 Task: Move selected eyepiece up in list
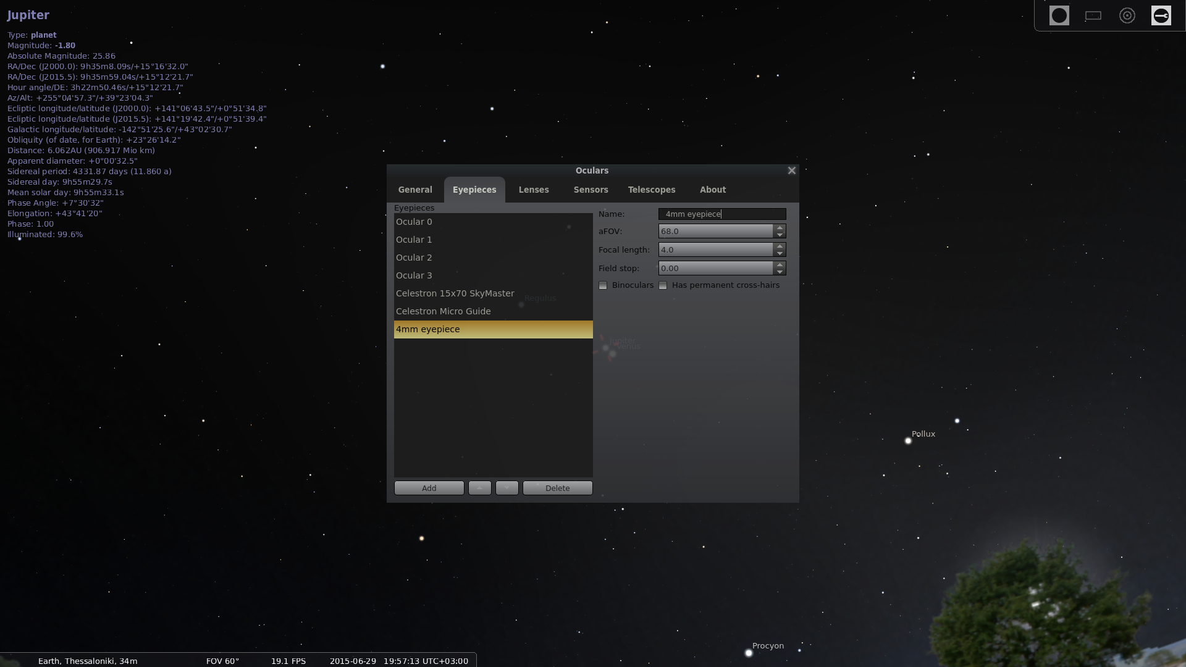[x=480, y=488]
